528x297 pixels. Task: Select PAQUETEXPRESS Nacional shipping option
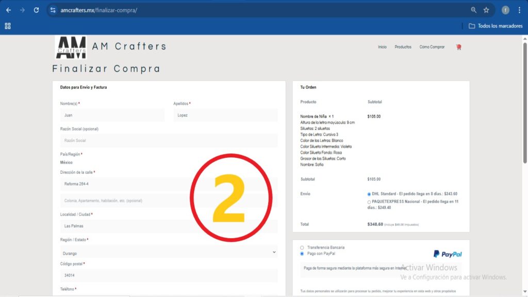coord(369,202)
